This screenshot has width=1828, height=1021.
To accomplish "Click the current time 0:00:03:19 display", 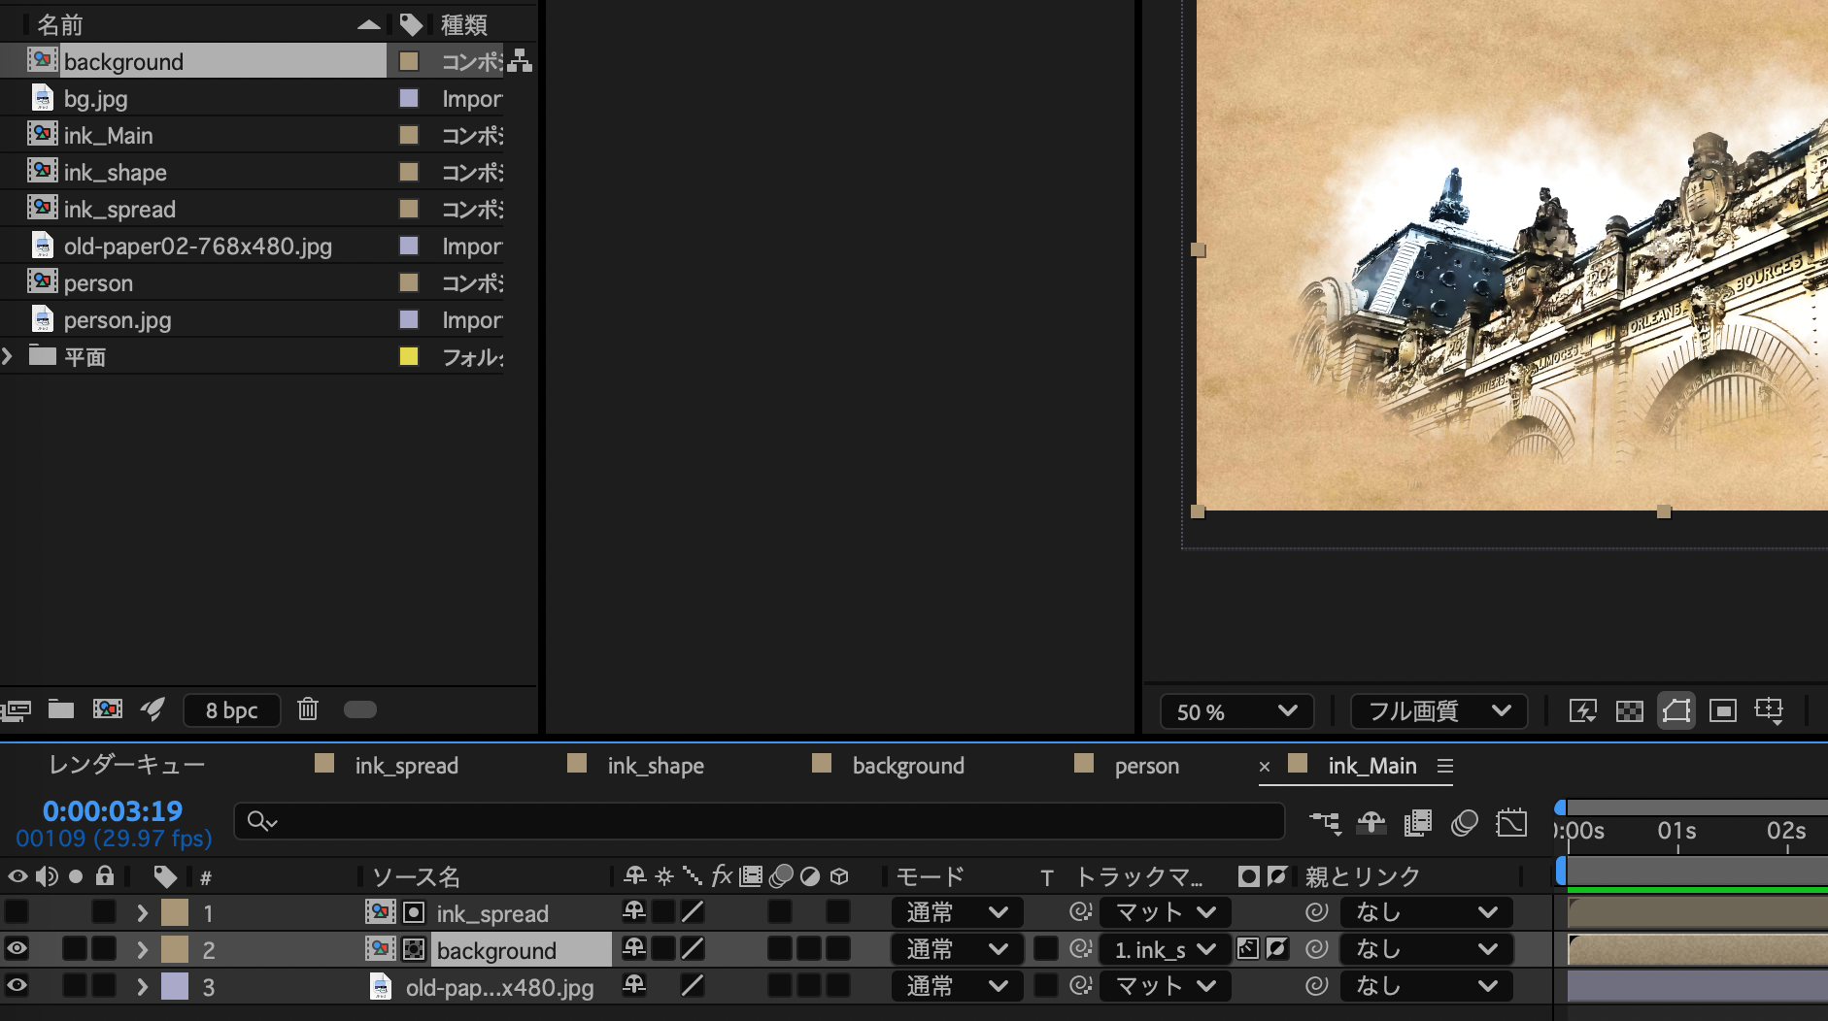I will pyautogui.click(x=113, y=811).
